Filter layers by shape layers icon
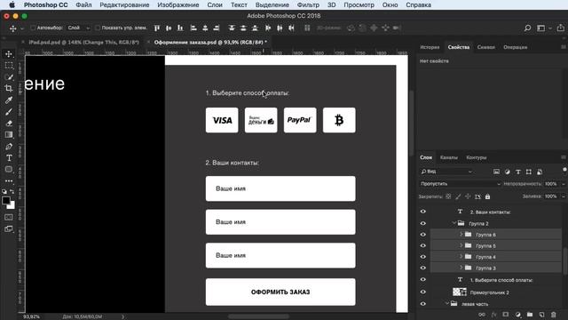This screenshot has width=568, height=320. point(529,172)
